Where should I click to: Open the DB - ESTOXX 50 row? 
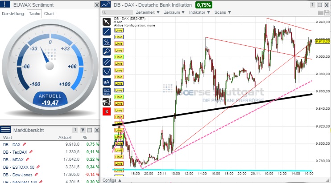pyautogui.click(x=50, y=167)
